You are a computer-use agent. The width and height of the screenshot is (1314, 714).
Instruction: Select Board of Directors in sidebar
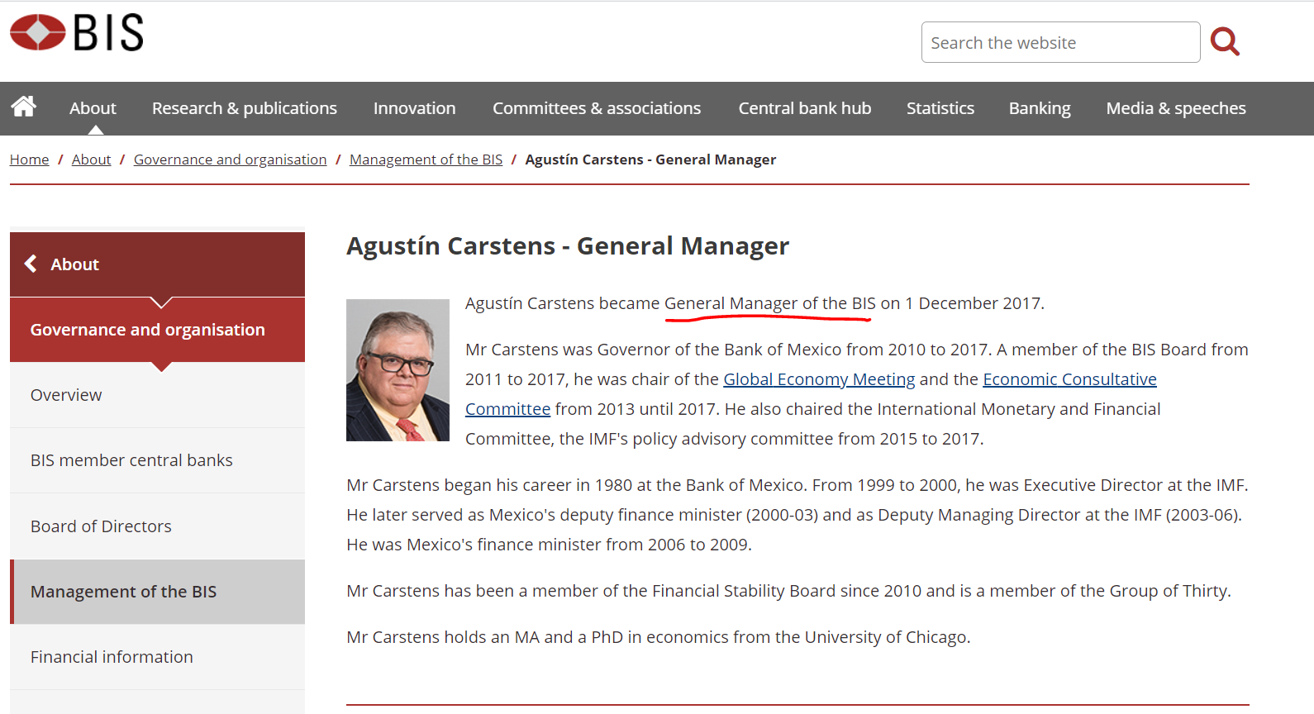101,526
